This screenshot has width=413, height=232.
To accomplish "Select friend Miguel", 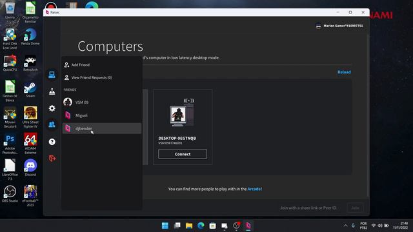I will 102,115.
